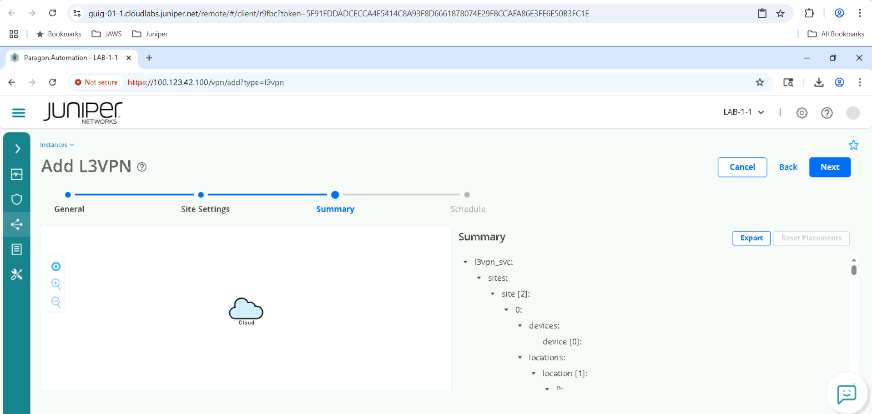This screenshot has width=872, height=414.
Task: Export the summary configuration
Action: [751, 238]
